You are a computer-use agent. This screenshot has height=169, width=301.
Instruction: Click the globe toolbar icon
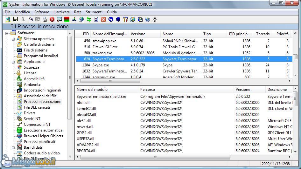click(81, 19)
